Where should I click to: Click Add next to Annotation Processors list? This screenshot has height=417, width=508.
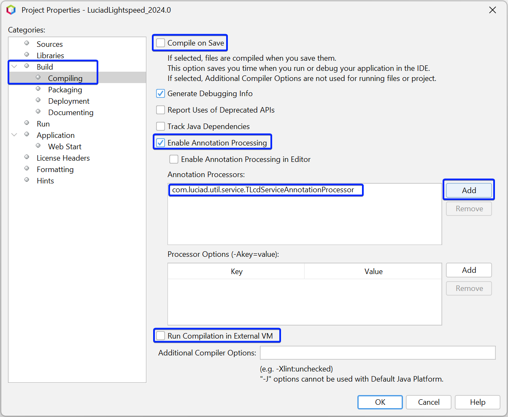[x=469, y=190]
